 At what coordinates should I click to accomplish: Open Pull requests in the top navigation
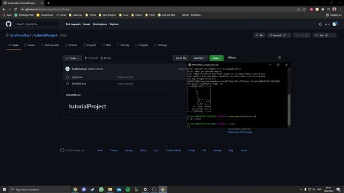[x=73, y=24]
